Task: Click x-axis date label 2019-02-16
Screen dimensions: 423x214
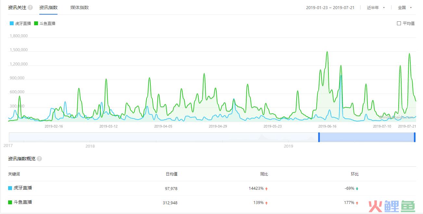Action: 54,126
